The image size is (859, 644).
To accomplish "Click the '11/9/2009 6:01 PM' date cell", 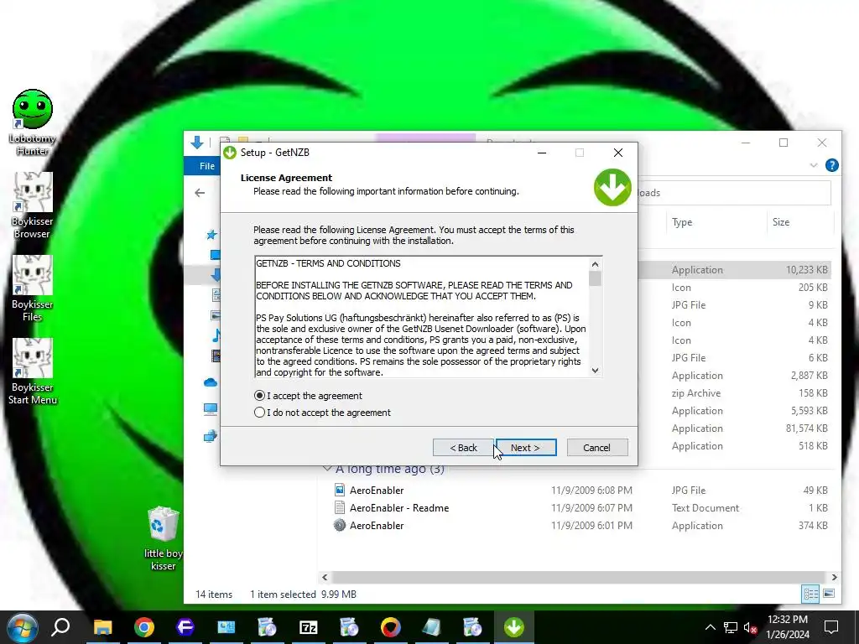I will tap(591, 525).
